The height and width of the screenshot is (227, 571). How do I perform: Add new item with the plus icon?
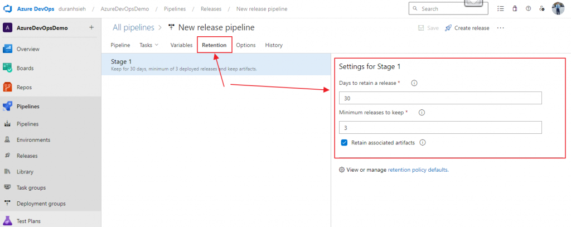click(91, 28)
